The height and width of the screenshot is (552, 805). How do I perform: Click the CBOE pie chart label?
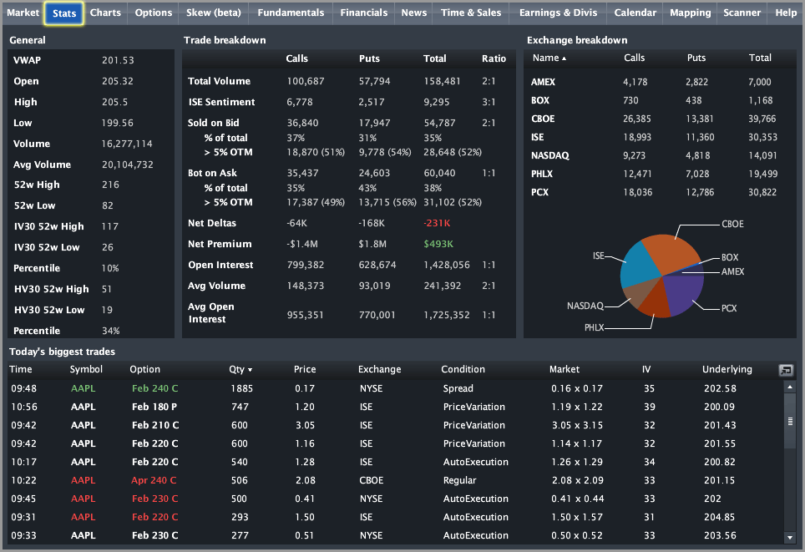(x=732, y=225)
